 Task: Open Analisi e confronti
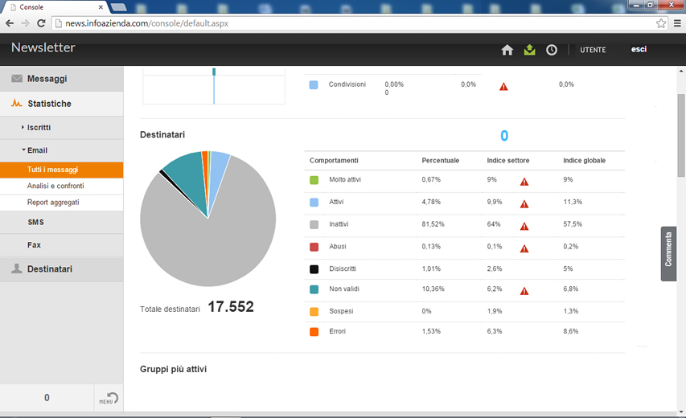pyautogui.click(x=62, y=186)
